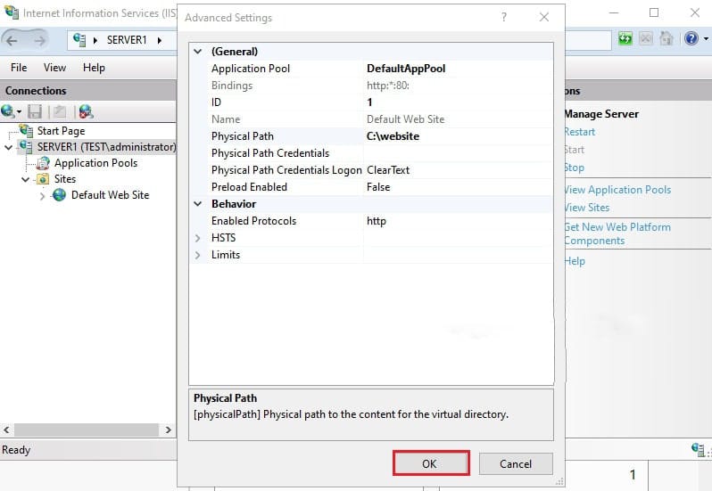Click the Start Page icon

point(26,131)
